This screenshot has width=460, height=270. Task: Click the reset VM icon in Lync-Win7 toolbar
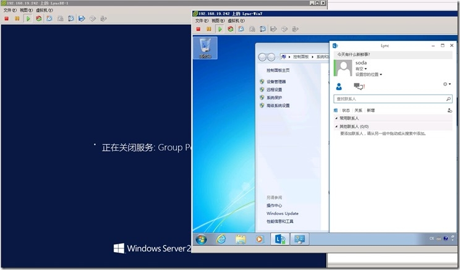coord(230,29)
